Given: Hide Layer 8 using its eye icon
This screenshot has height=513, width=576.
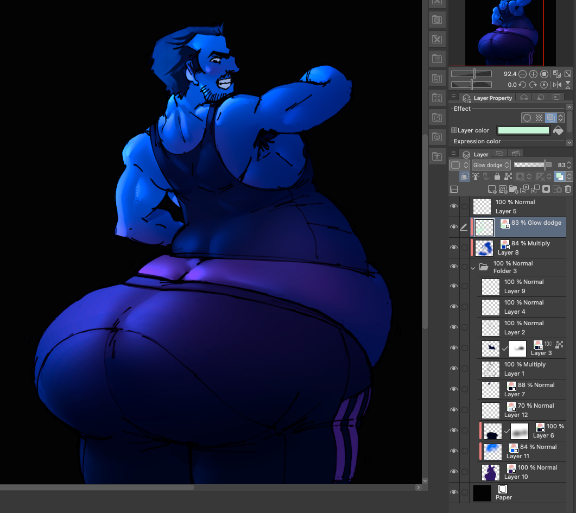Looking at the screenshot, I should (x=454, y=248).
